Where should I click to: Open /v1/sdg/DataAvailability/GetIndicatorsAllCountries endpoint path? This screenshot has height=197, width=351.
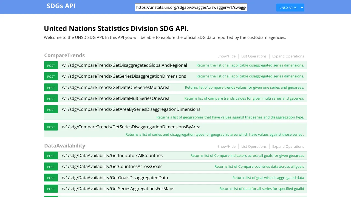[x=112, y=155]
